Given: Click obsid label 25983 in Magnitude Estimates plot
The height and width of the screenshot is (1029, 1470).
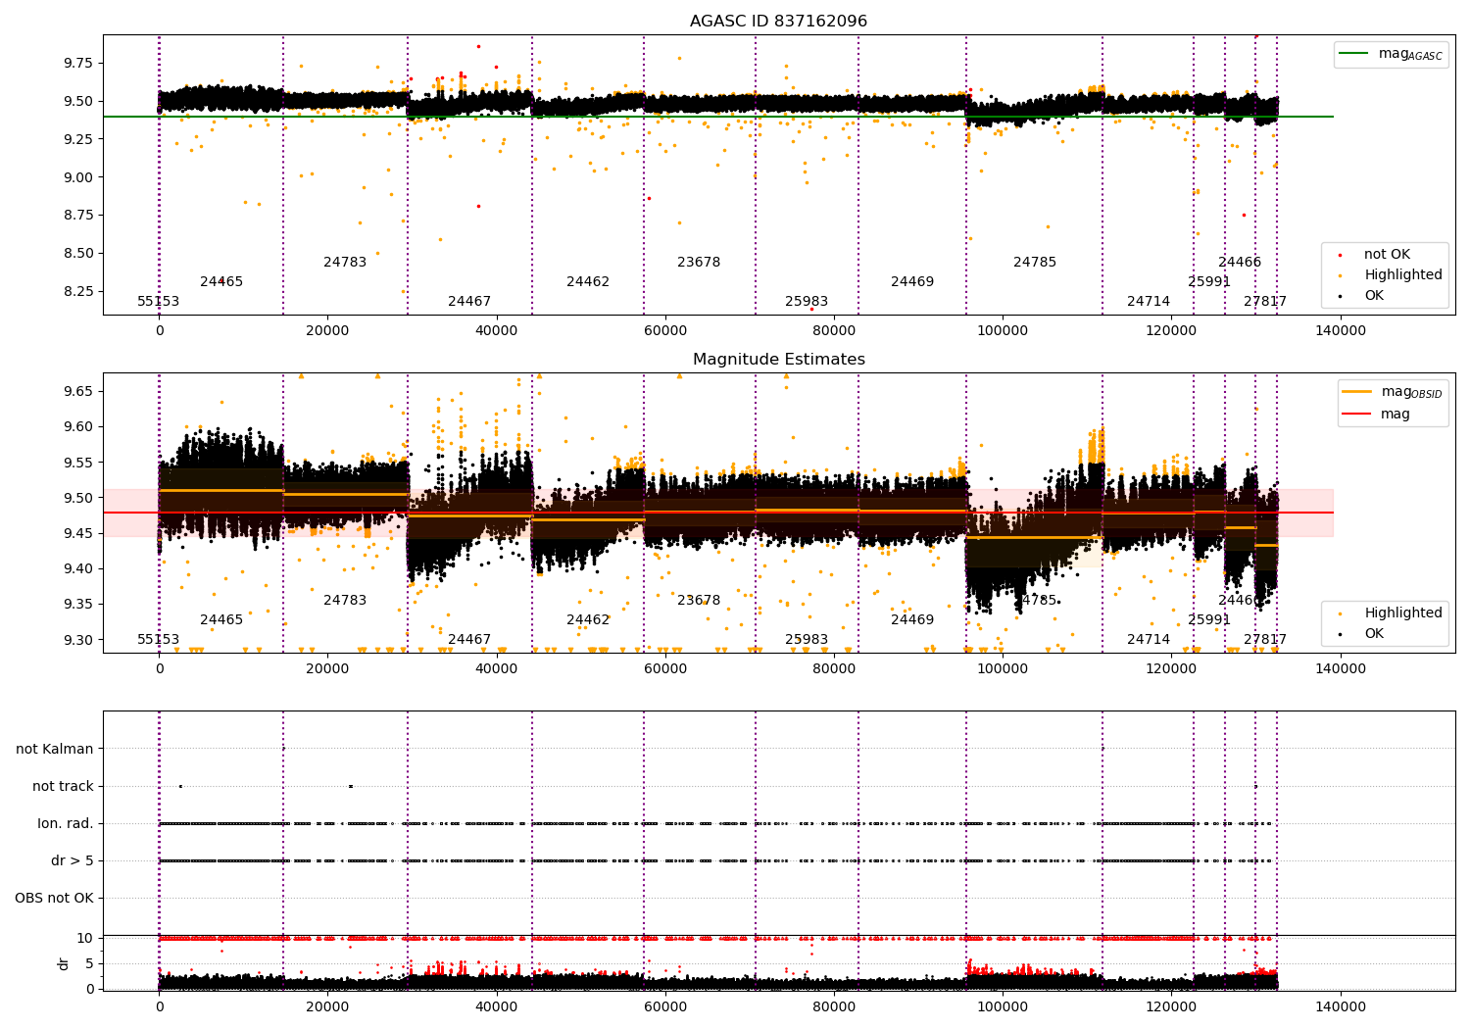Looking at the screenshot, I should [x=807, y=640].
